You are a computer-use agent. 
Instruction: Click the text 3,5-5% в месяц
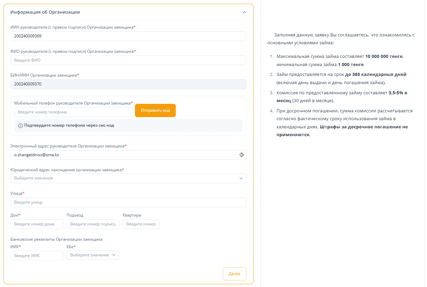click(x=342, y=97)
